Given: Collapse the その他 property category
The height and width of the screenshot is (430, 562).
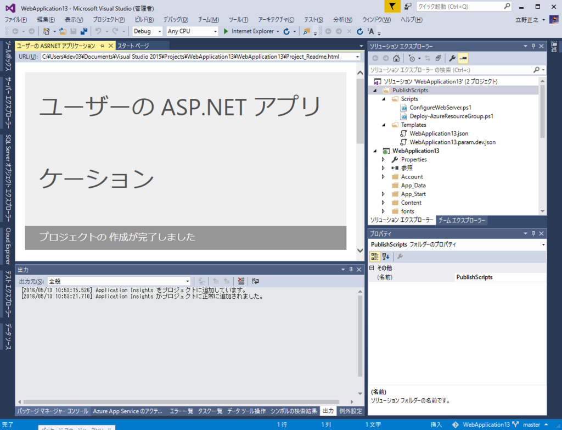Looking at the screenshot, I should pyautogui.click(x=372, y=268).
